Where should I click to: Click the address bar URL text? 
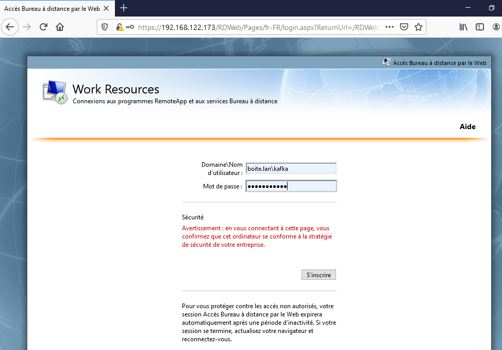pos(258,27)
